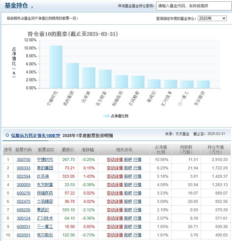Open 变动详情 for 恒瑞医药 row
The width and height of the screenshot is (232, 241).
click(115, 193)
